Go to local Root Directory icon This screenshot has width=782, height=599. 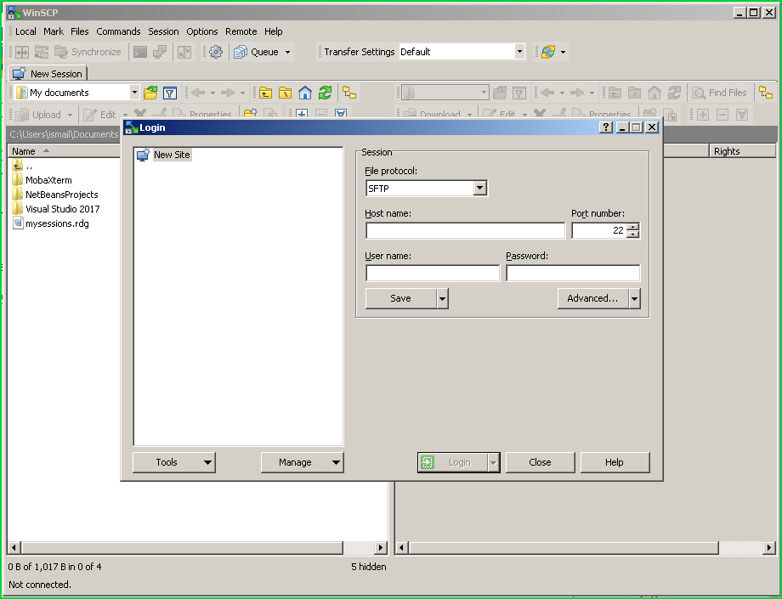[x=286, y=93]
